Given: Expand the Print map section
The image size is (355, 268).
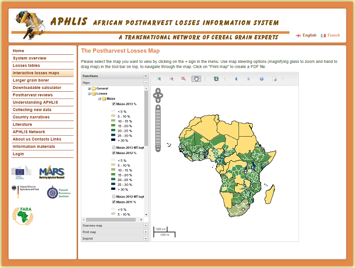Looking at the screenshot, I should coord(146,232).
